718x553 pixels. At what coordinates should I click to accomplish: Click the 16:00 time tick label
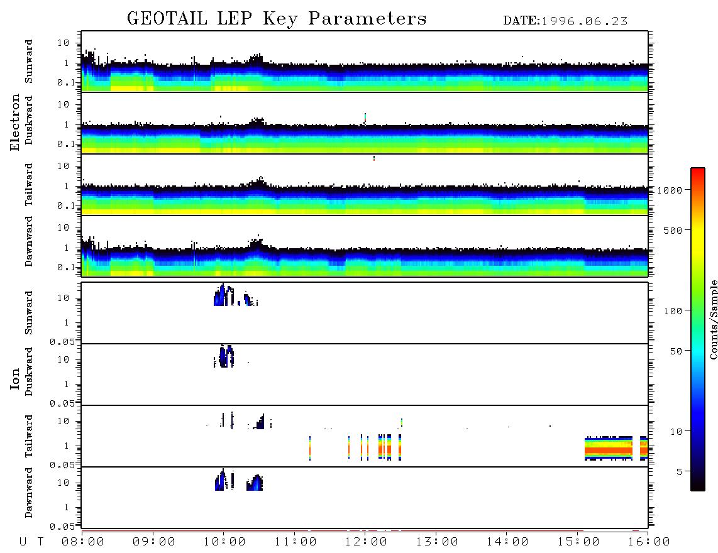click(649, 542)
